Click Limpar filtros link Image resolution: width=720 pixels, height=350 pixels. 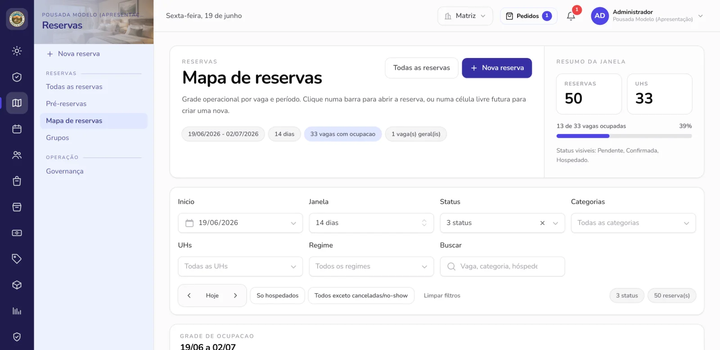coord(442,296)
